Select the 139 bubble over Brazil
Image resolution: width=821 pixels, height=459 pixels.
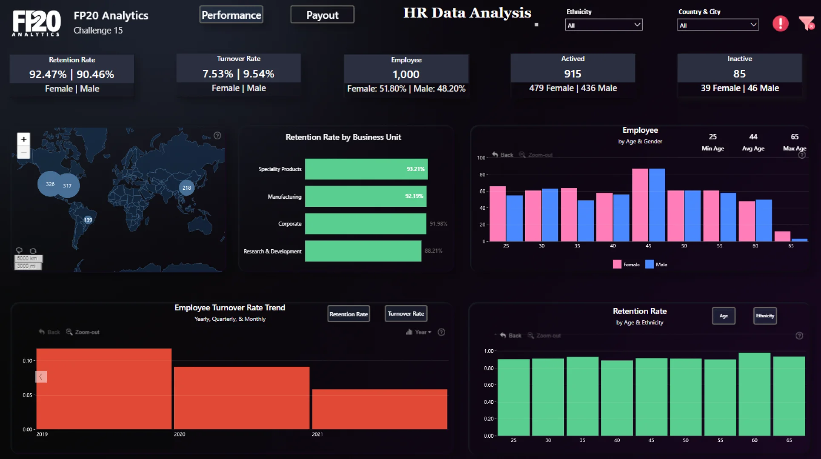88,220
